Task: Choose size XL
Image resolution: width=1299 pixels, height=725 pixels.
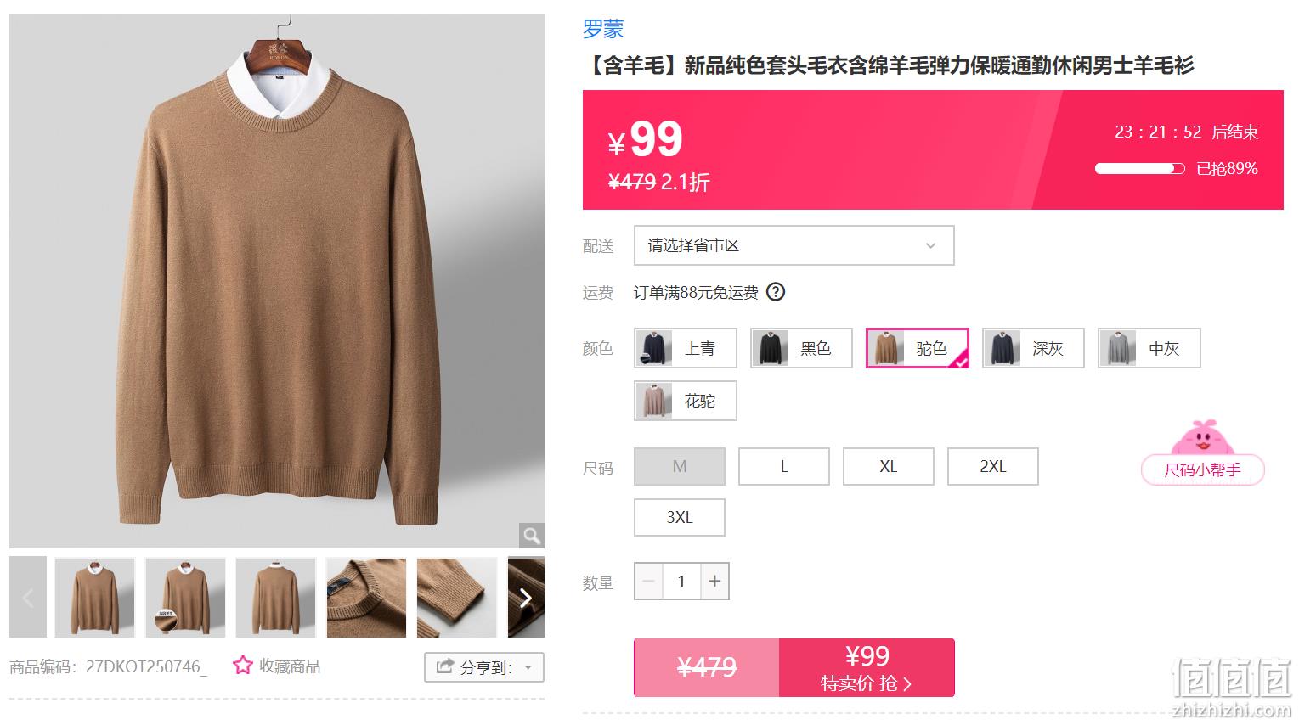Action: [x=889, y=466]
